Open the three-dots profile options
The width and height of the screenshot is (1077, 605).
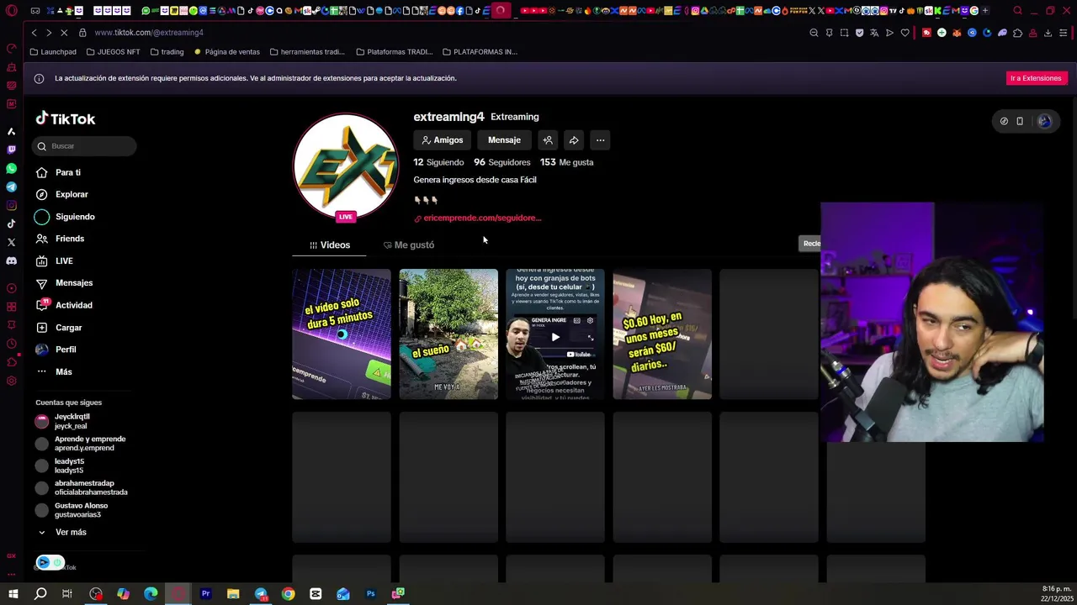pyautogui.click(x=600, y=140)
